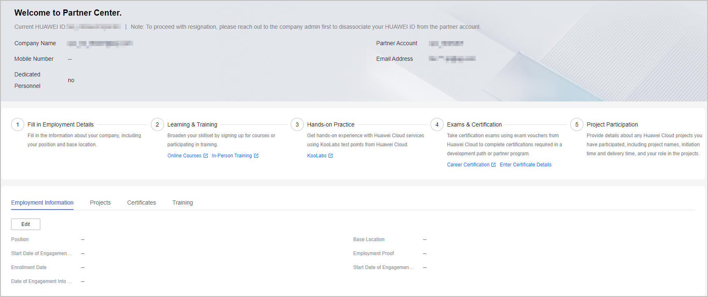Click the "Current HUAWEI ID" label
This screenshot has height=297, width=708.
click(x=40, y=27)
